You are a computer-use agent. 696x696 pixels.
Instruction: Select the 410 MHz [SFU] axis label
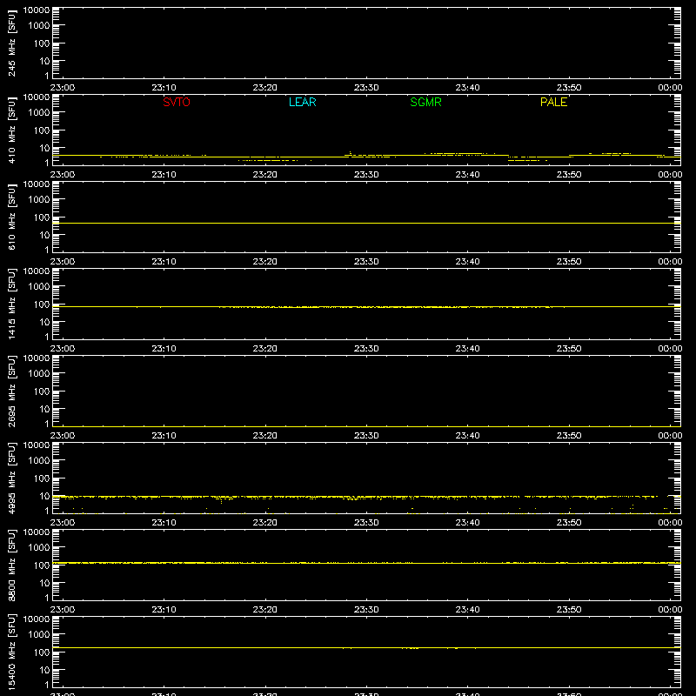coord(11,130)
